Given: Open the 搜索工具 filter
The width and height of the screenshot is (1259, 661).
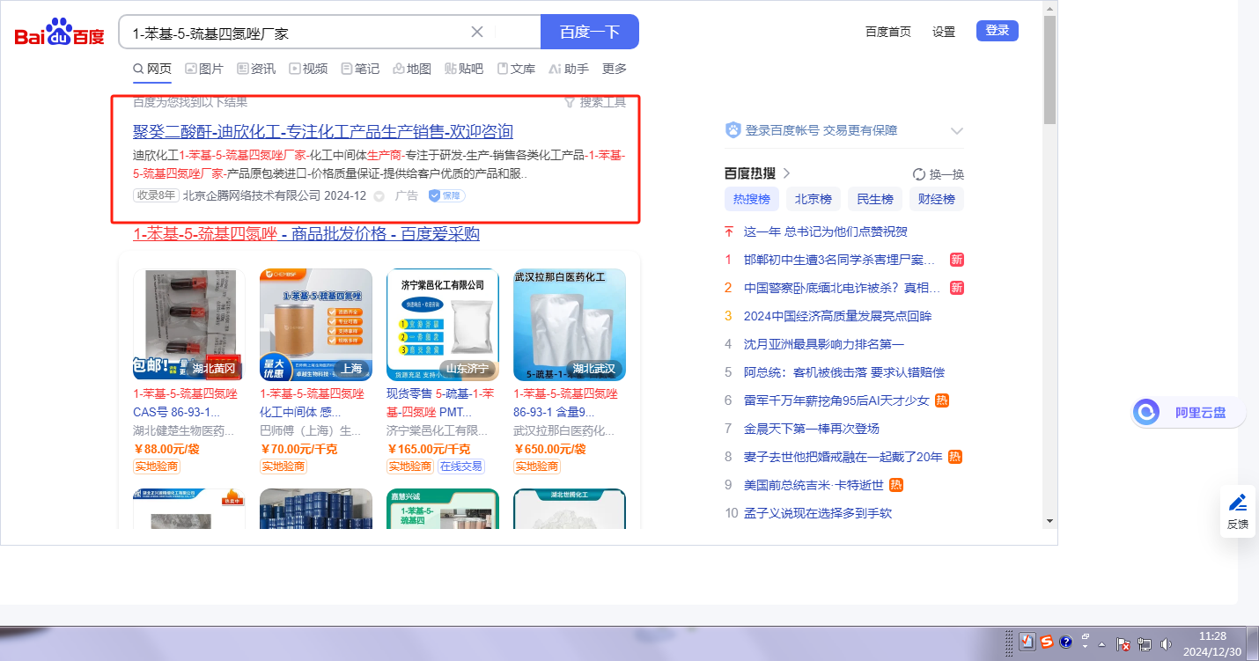Looking at the screenshot, I should (595, 102).
